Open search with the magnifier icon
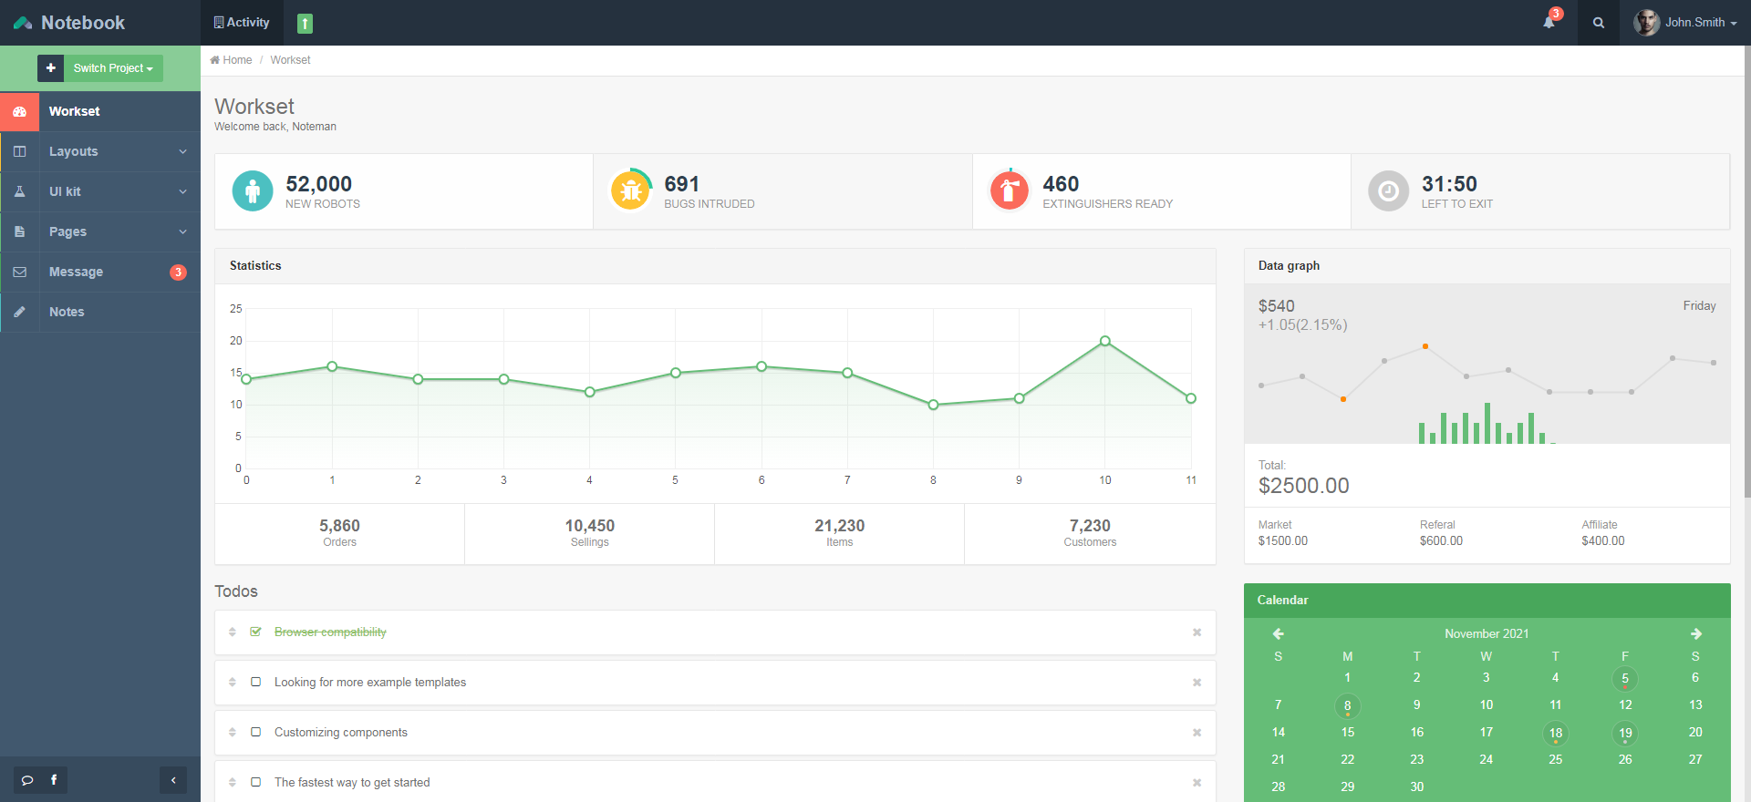The height and width of the screenshot is (802, 1751). click(1599, 23)
